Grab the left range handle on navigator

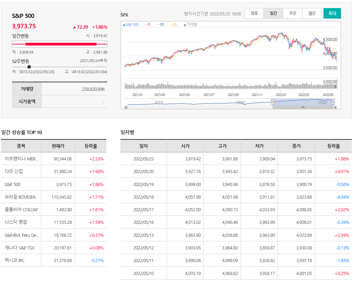[273, 102]
